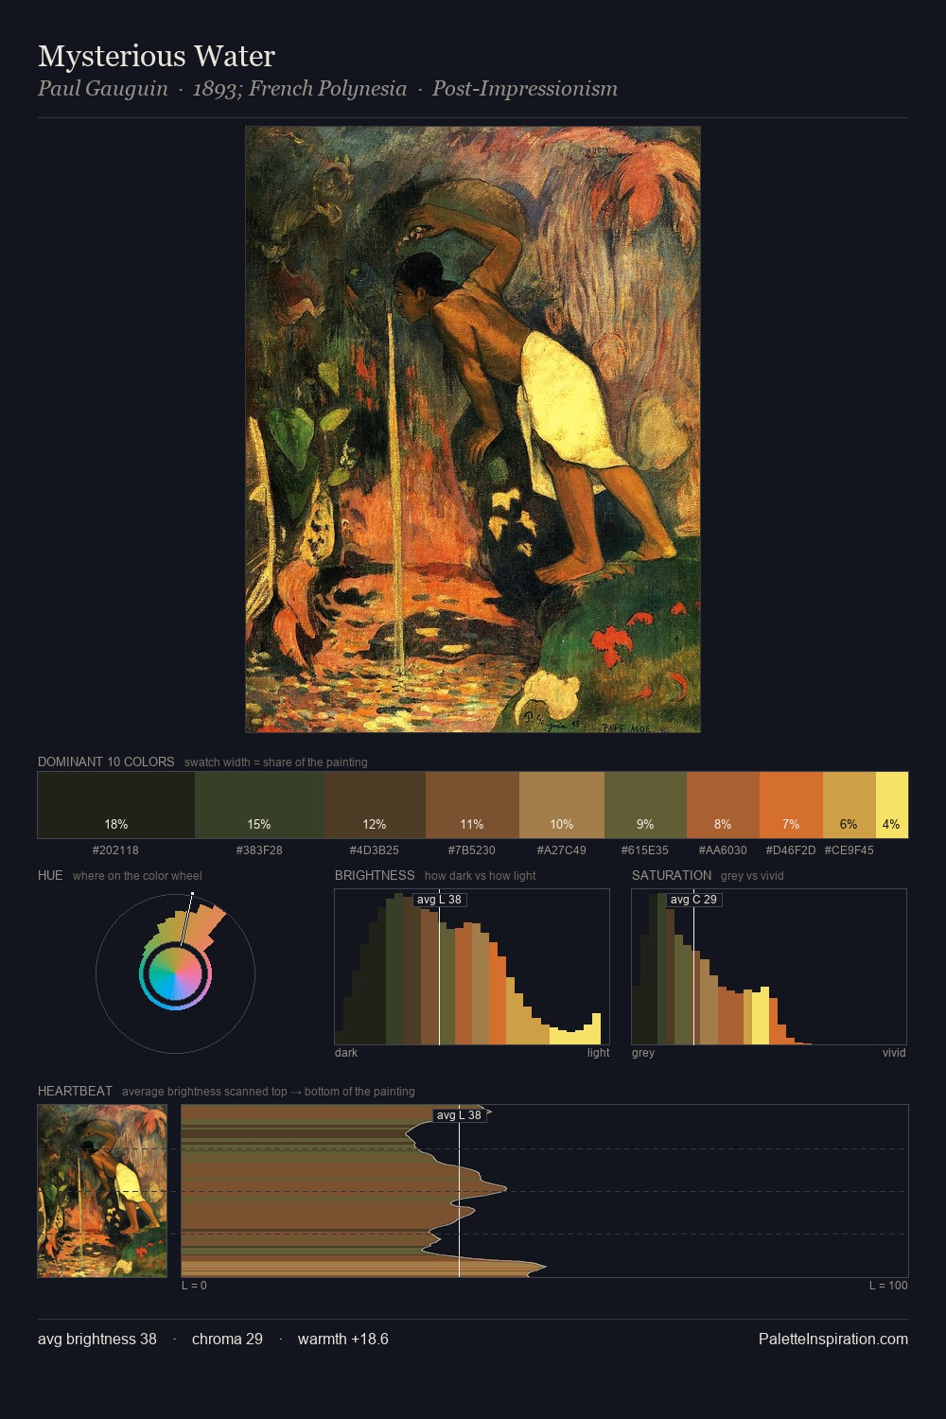The image size is (946, 1419).
Task: Click the 'light' axis label
Action: [598, 1053]
